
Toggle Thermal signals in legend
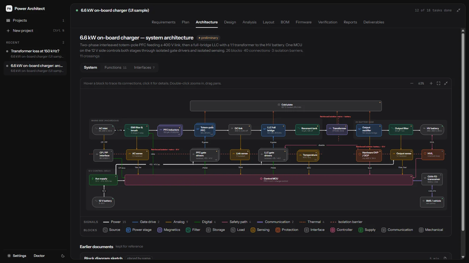[312, 222]
